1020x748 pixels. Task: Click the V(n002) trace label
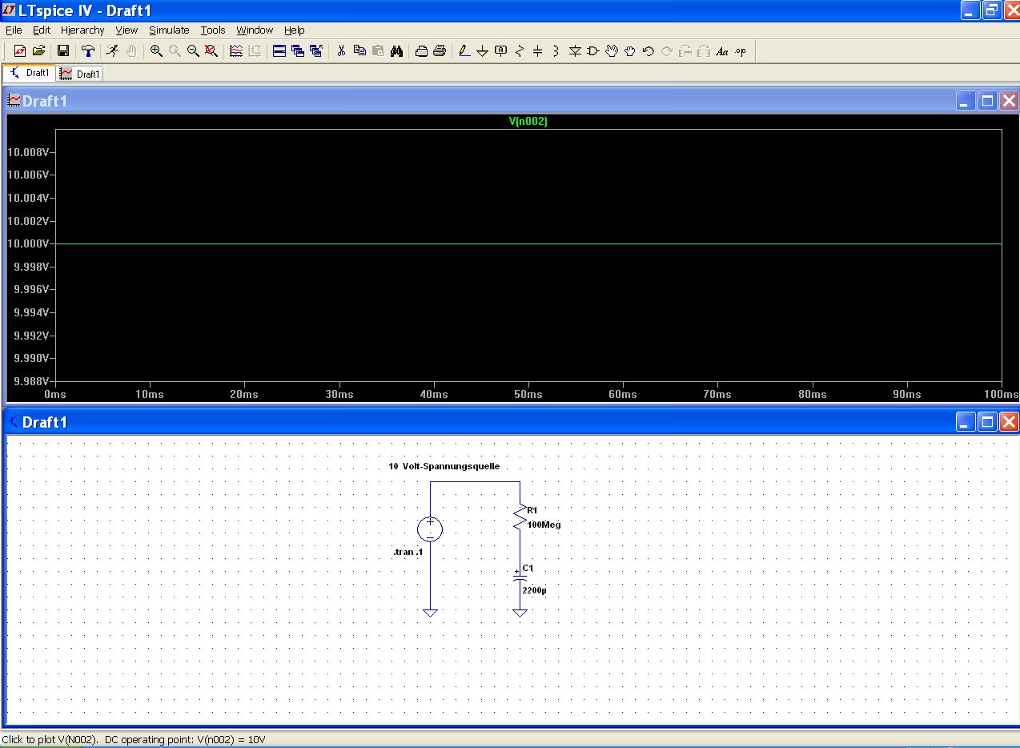[528, 122]
